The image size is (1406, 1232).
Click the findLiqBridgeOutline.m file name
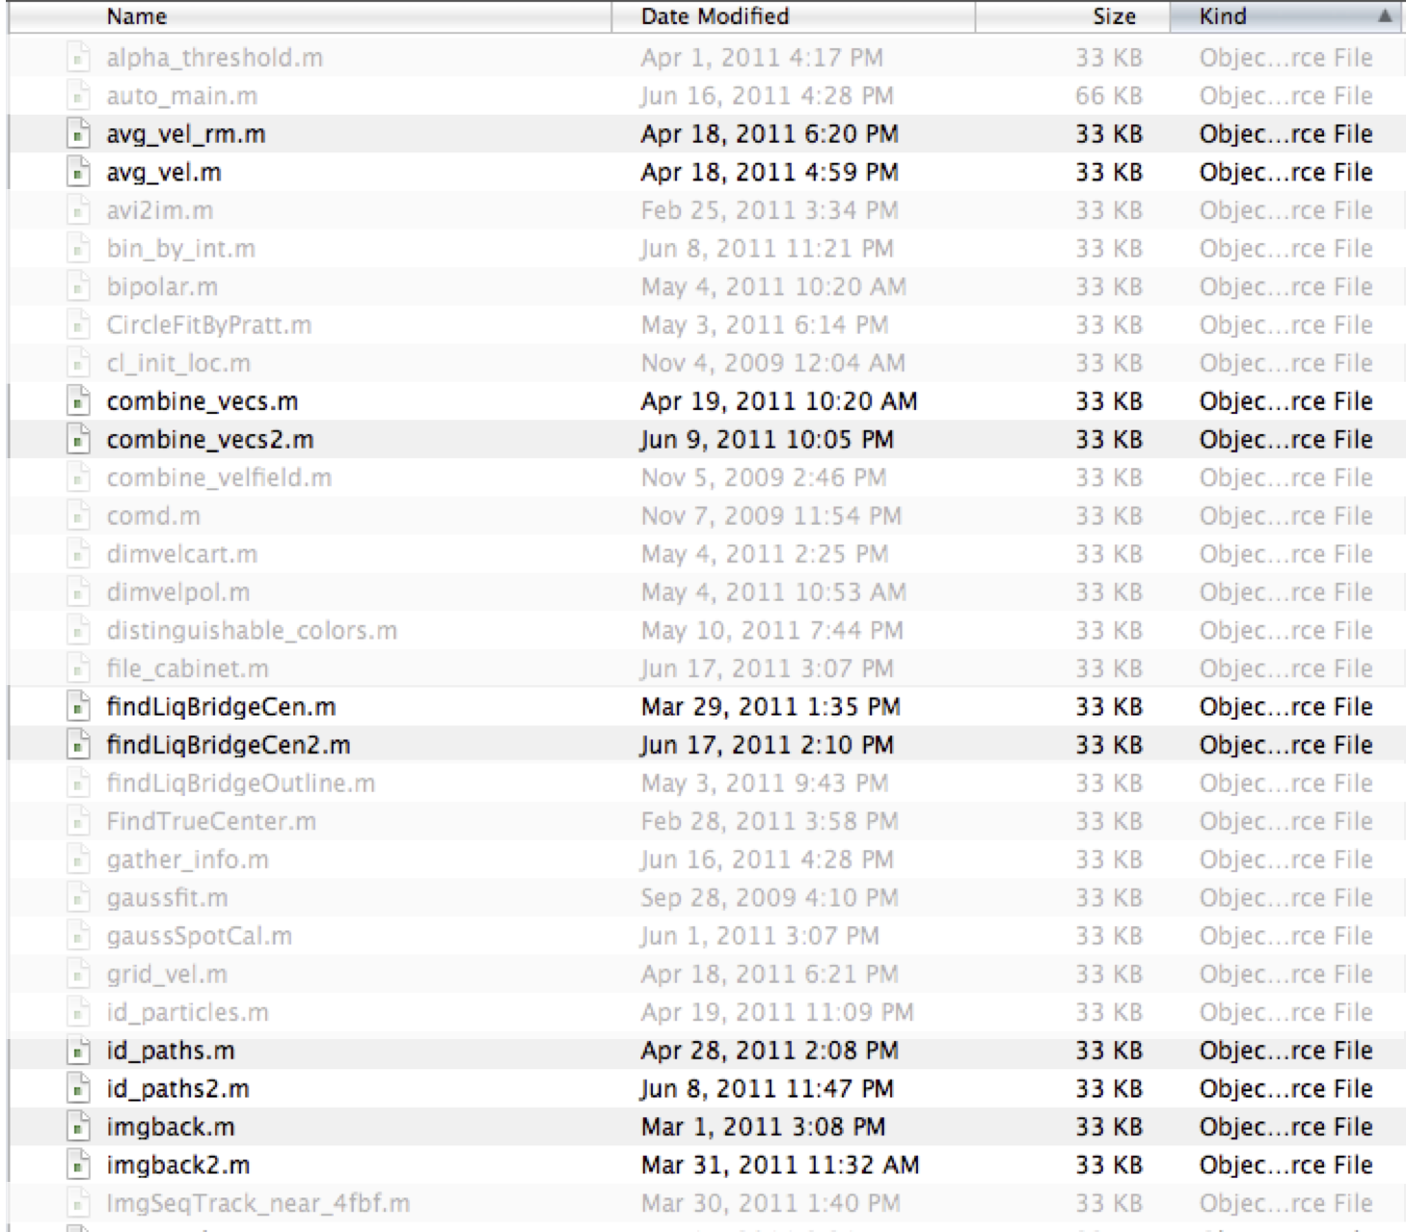[241, 783]
